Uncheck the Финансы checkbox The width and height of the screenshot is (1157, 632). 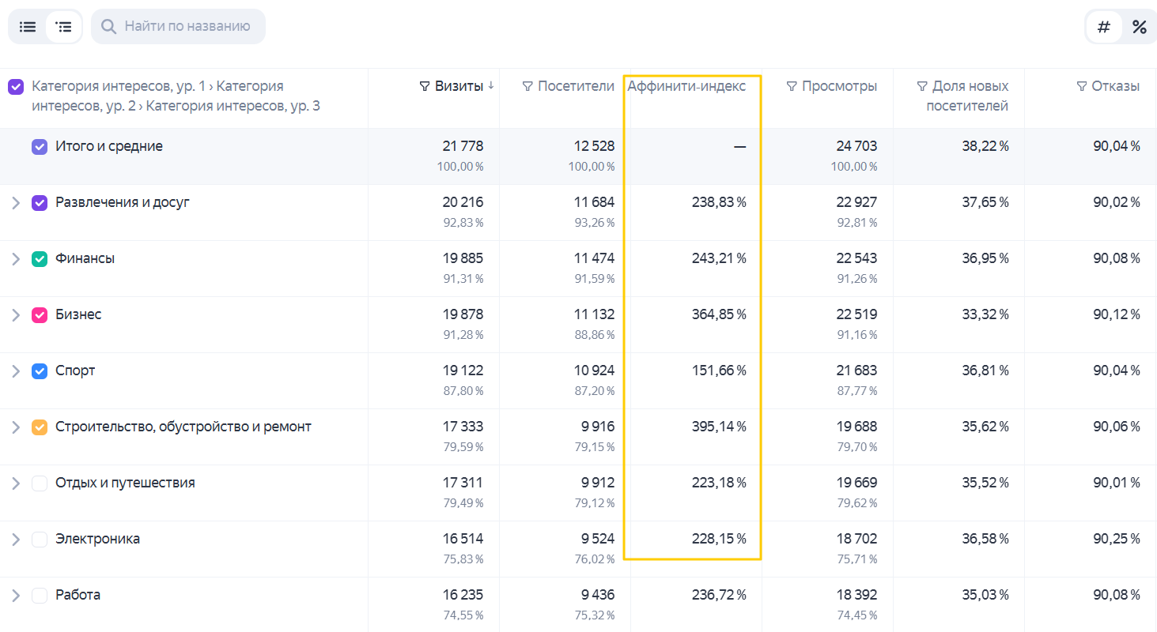point(40,259)
